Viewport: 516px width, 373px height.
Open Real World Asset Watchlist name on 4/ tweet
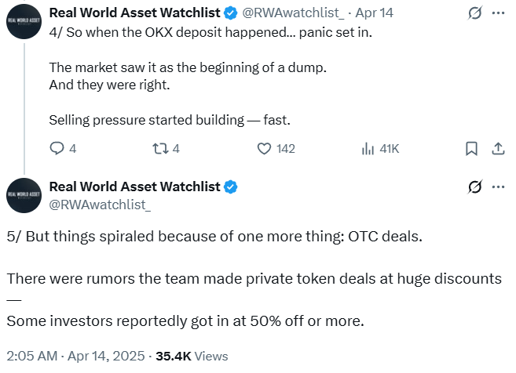tap(134, 13)
